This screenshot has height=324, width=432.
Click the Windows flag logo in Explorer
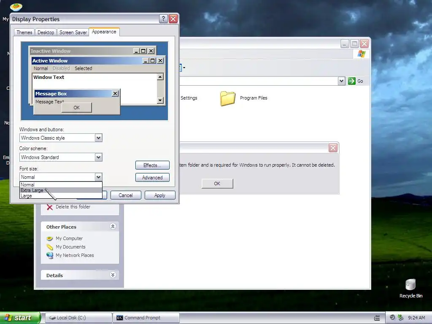361,54
